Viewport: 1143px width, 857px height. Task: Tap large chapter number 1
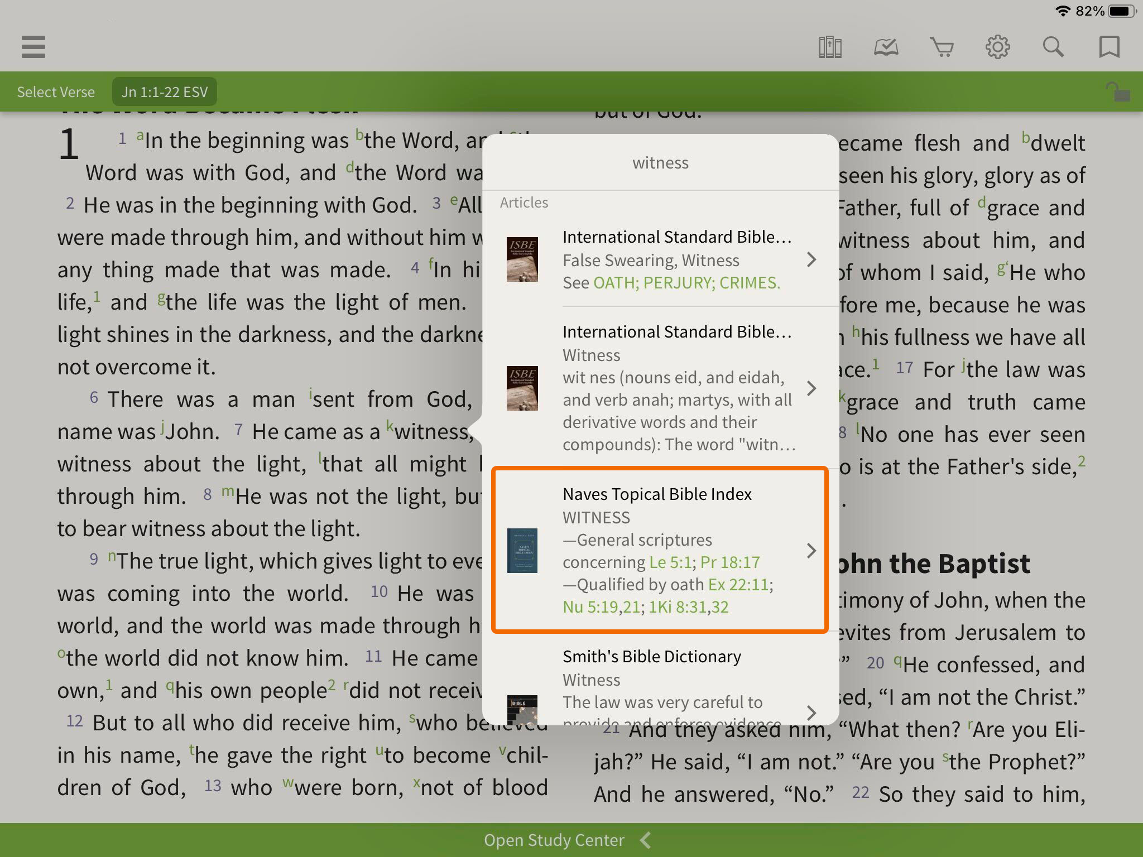[69, 145]
